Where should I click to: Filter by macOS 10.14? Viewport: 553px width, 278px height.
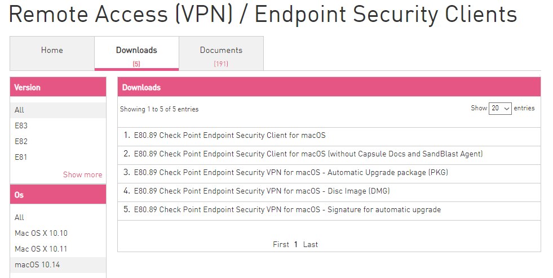[37, 265]
